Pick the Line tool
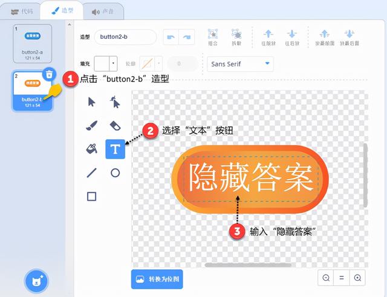387x297 pixels. click(91, 173)
